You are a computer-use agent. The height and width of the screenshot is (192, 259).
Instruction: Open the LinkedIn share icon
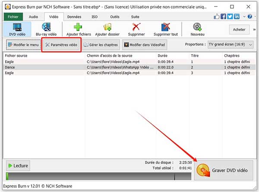click(x=237, y=16)
